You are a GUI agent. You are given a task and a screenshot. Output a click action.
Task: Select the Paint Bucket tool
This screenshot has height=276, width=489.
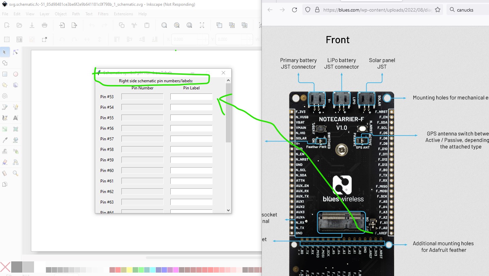(x=15, y=140)
